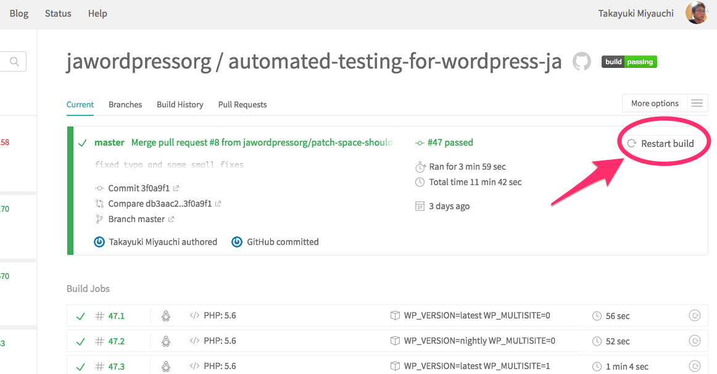Click the text WP_VERSION=latest WP_MULTISITE=1

point(477,366)
